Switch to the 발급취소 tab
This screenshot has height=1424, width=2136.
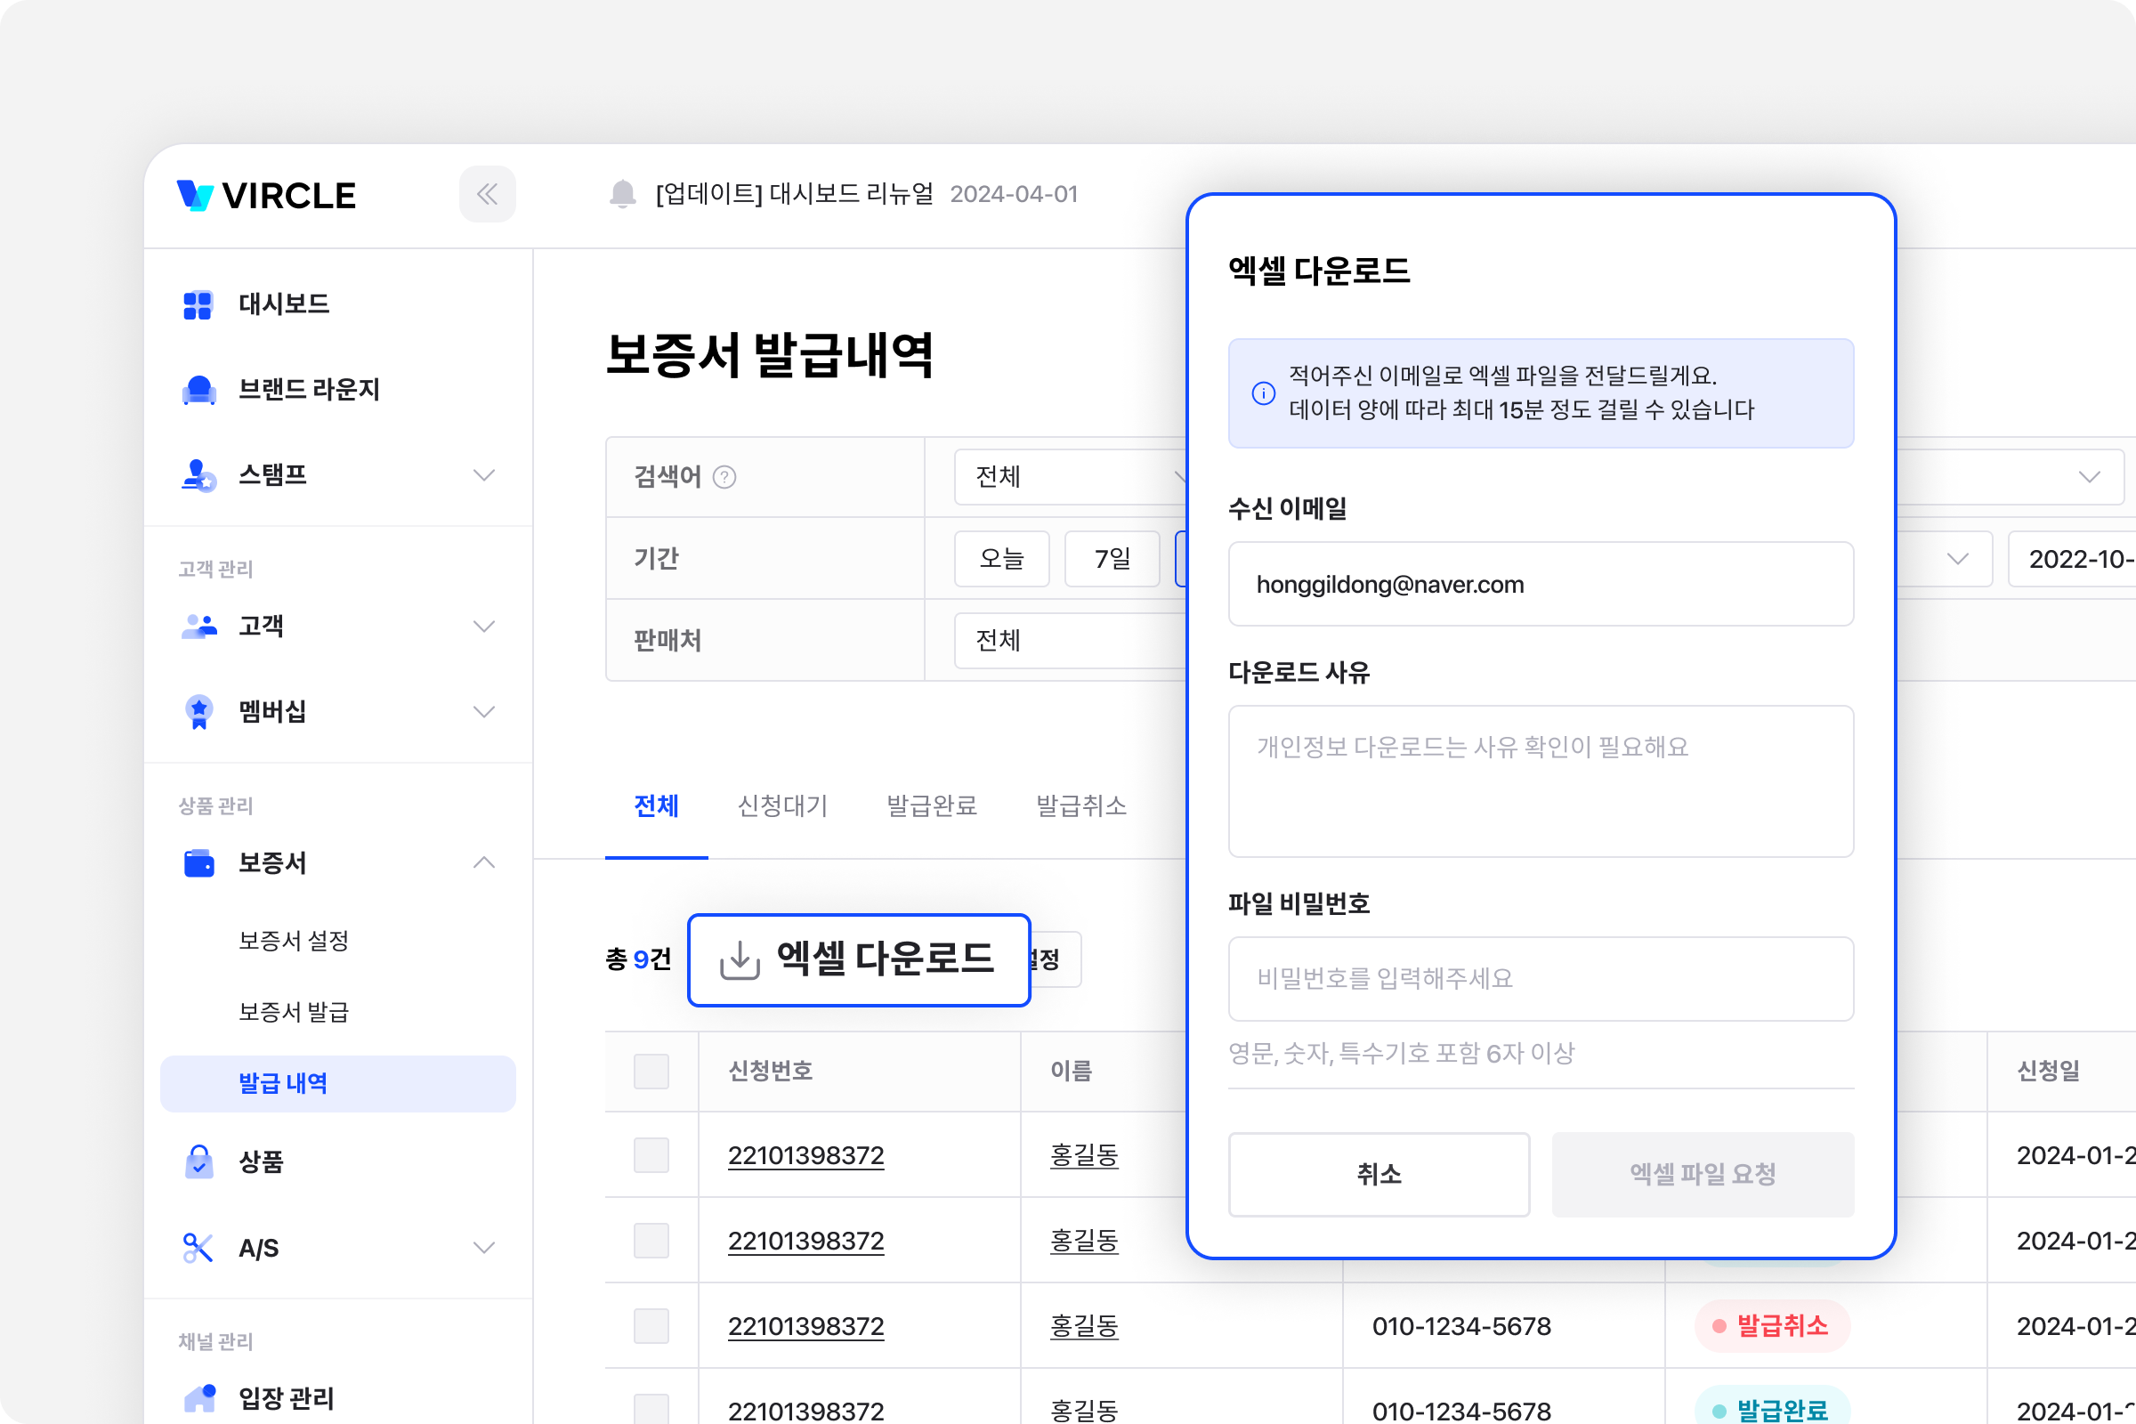coord(1080,805)
